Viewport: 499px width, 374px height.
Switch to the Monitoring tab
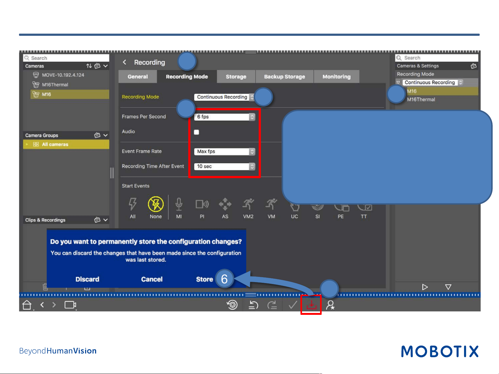337,77
